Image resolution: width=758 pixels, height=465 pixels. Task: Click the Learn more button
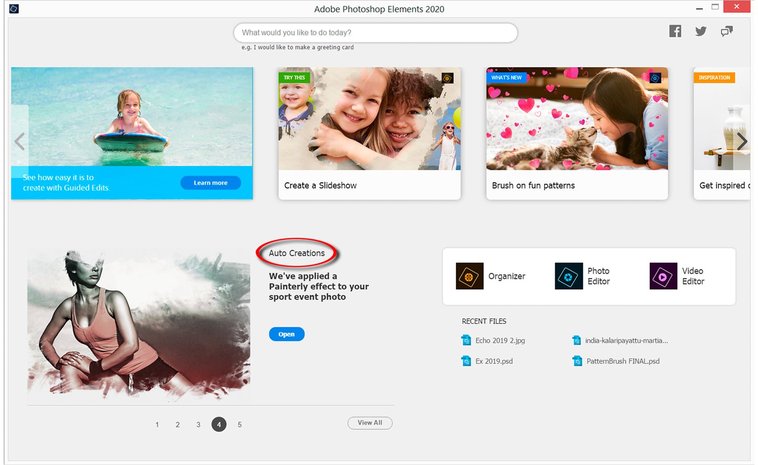pos(210,183)
